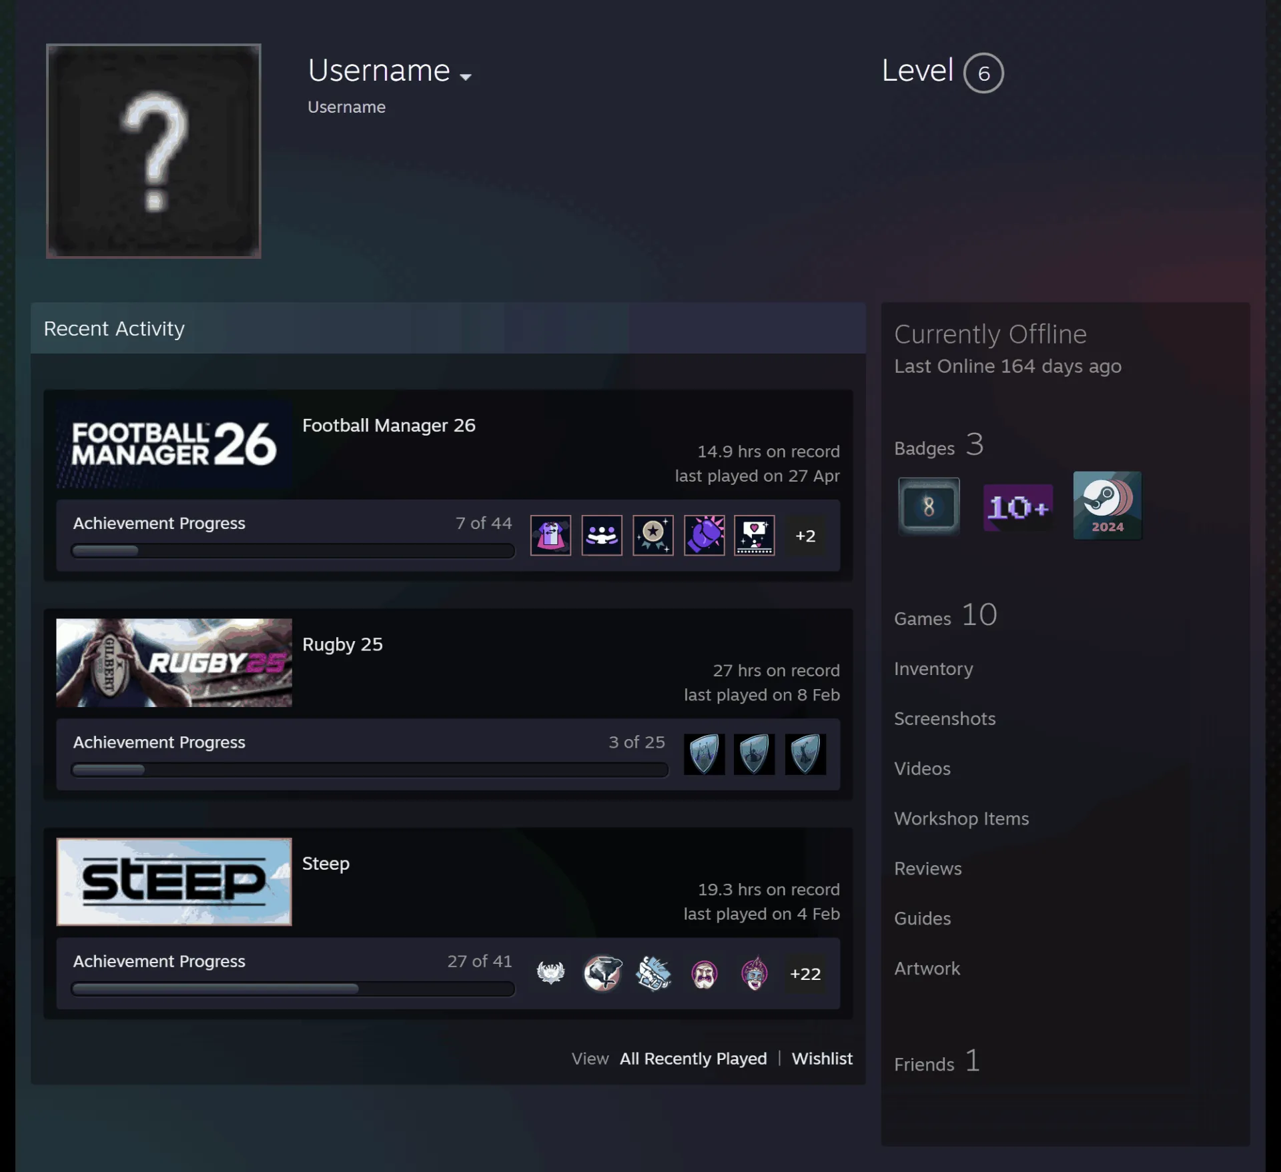This screenshot has width=1281, height=1172.
Task: Click the first Rugby 25 shield achievement
Action: click(x=704, y=754)
